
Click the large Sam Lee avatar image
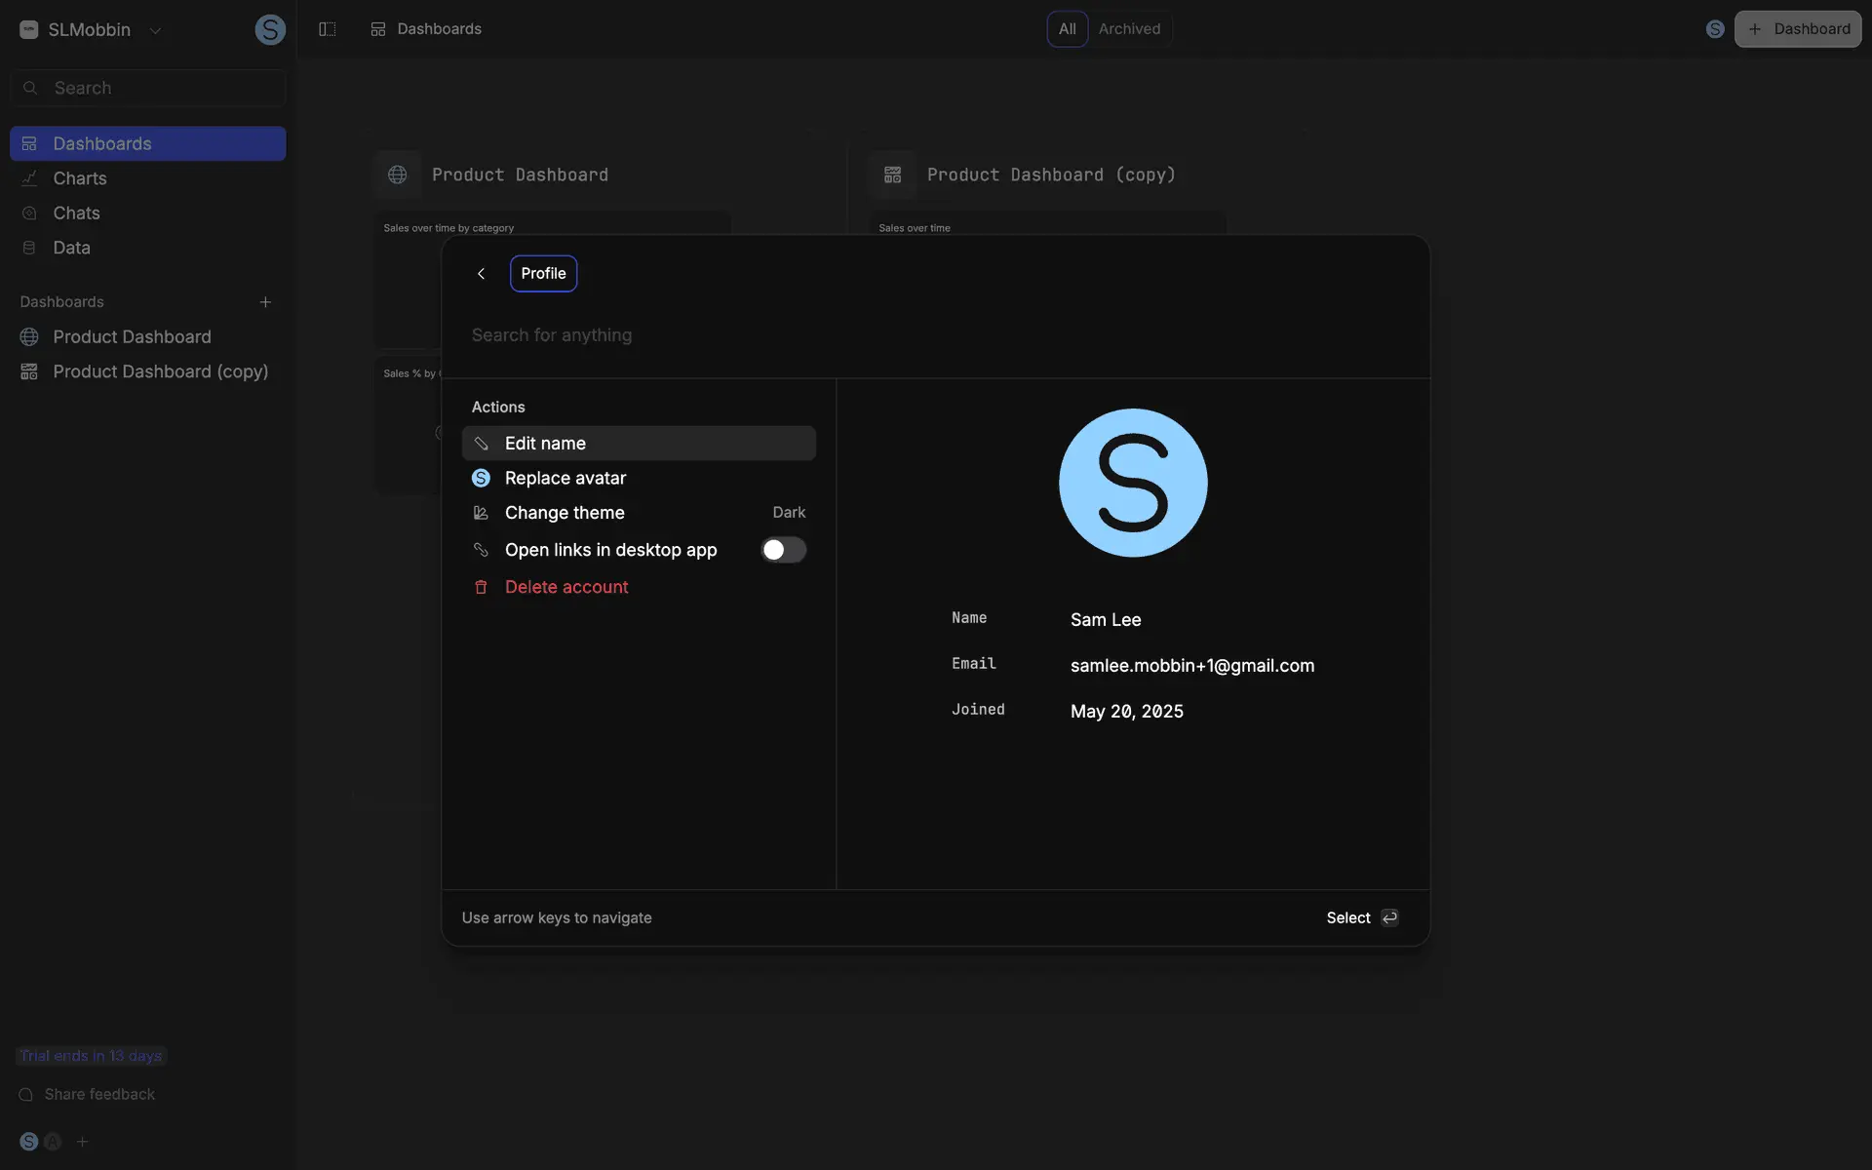1133,483
